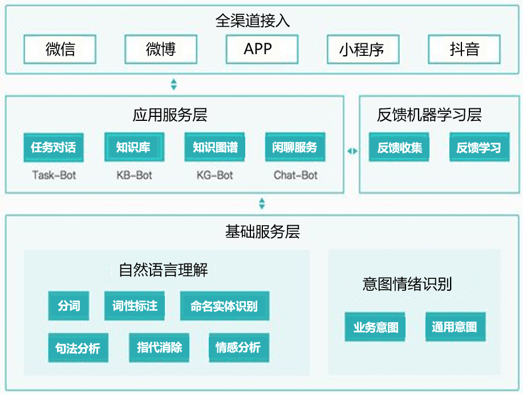The image size is (523, 394).
Task: Toggle the 词性标注 POS tagging module
Action: point(134,306)
